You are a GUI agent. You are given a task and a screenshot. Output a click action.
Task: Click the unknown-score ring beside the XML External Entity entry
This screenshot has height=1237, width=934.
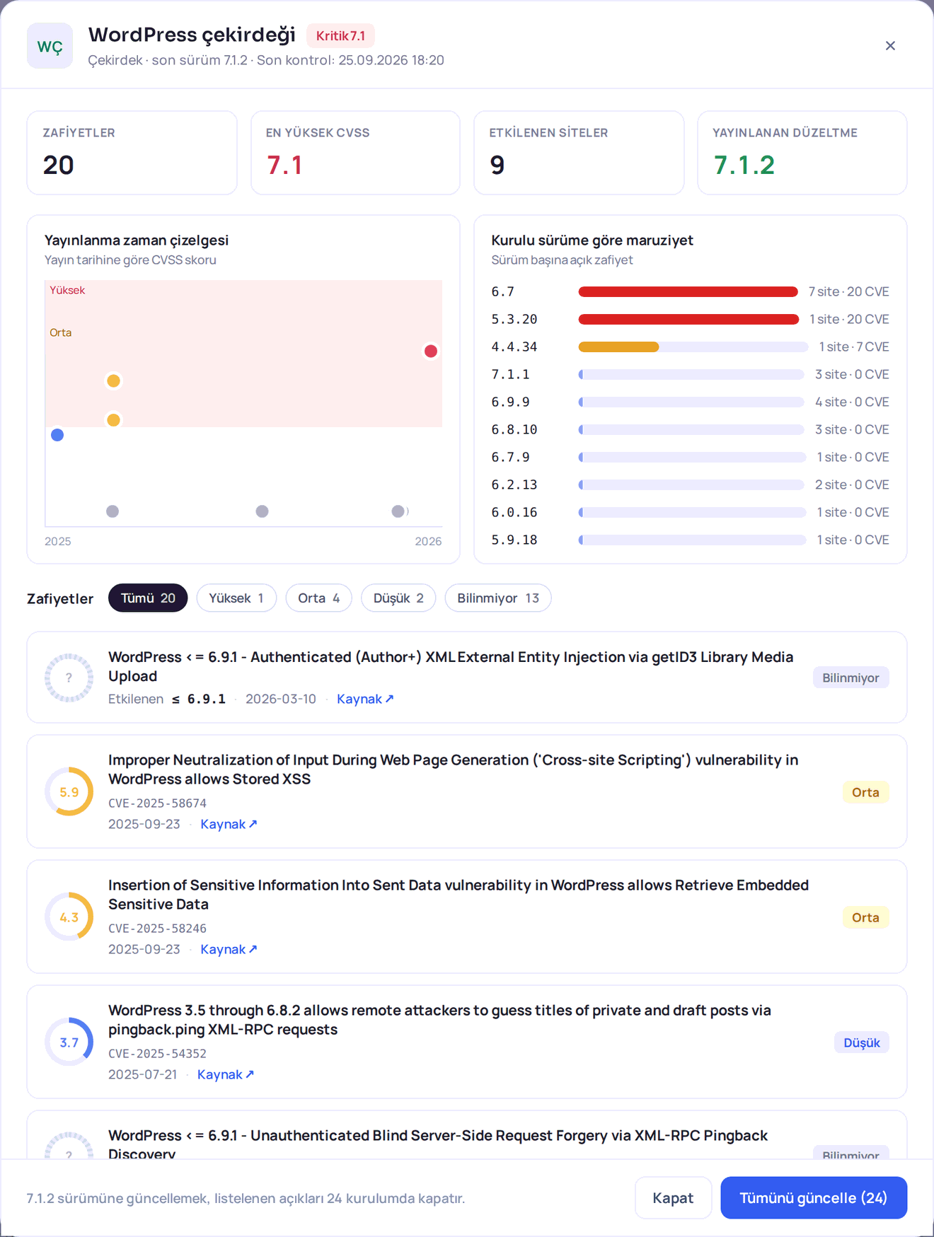coord(69,678)
